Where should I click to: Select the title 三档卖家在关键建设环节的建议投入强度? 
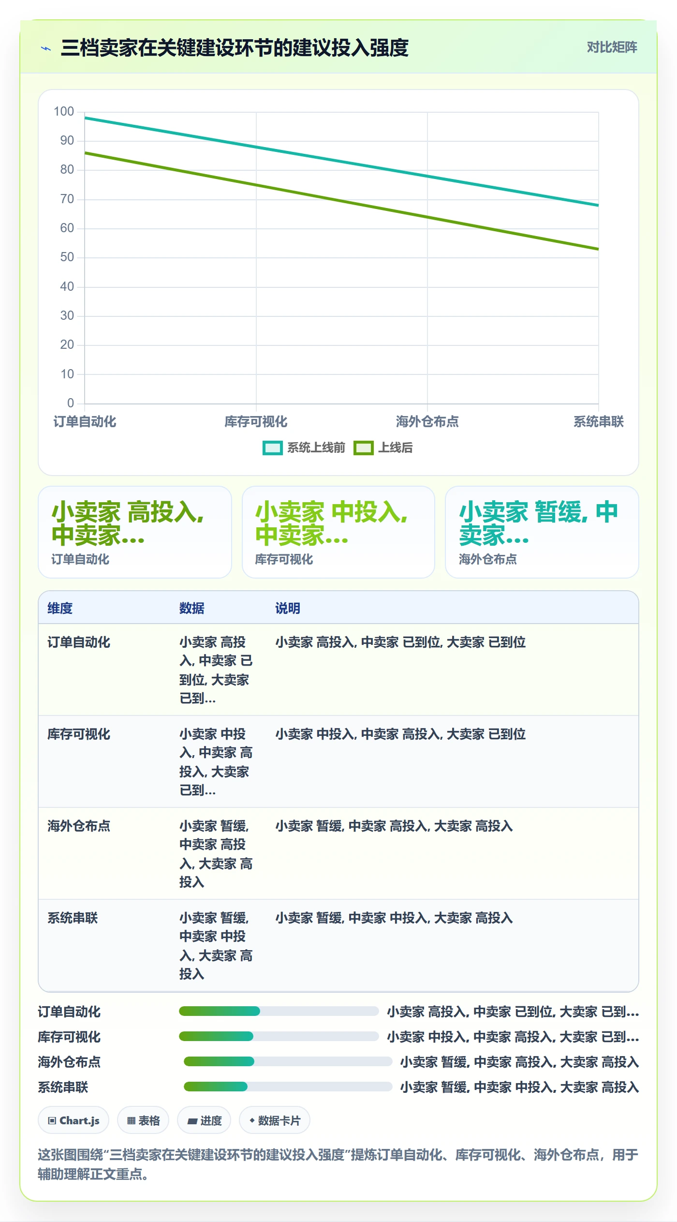click(x=235, y=48)
